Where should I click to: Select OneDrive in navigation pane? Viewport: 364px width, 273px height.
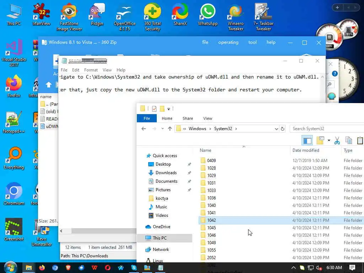[x=161, y=226]
